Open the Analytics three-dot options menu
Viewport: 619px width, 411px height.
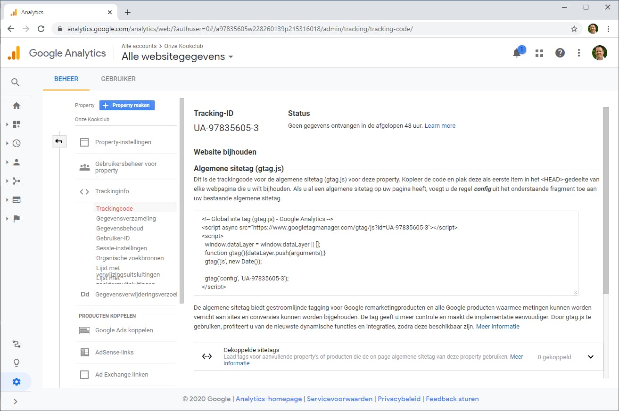point(579,53)
